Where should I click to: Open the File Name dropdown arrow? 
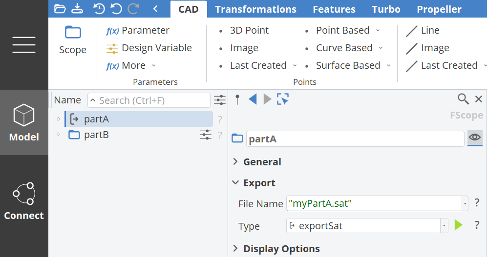coord(465,204)
